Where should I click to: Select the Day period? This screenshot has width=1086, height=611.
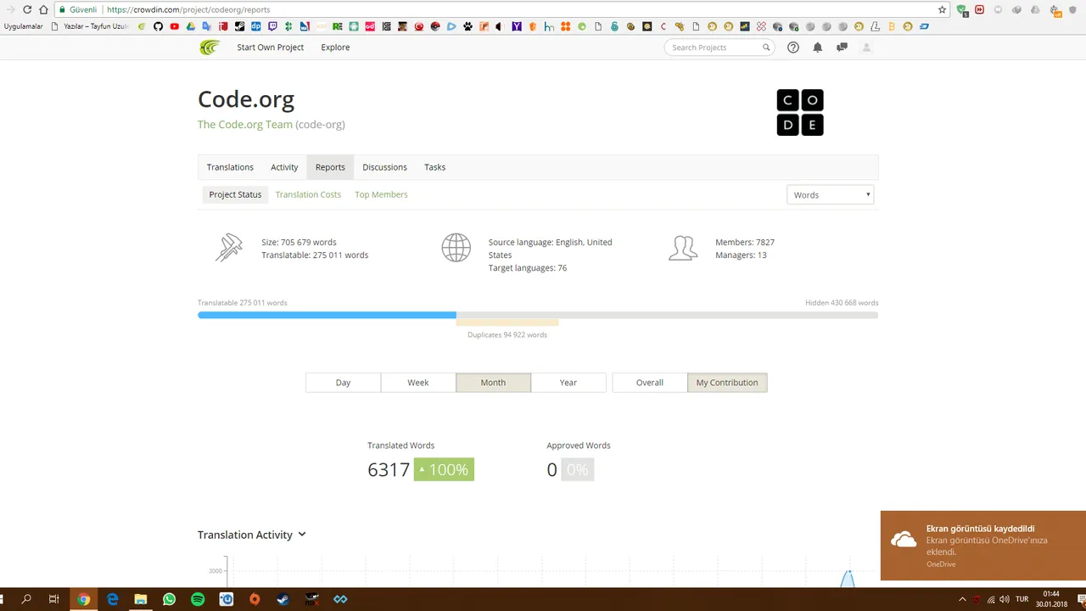pos(343,383)
